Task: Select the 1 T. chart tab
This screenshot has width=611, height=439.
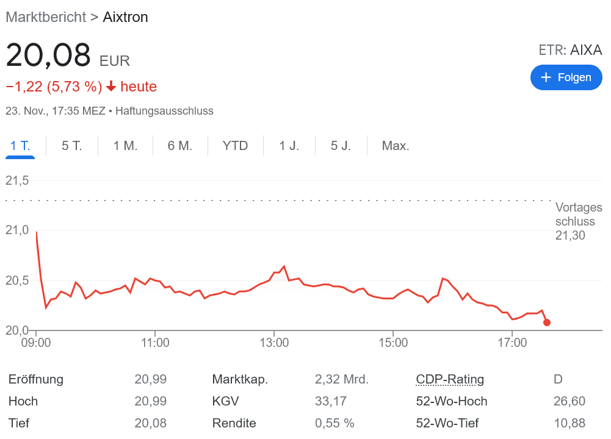Action: click(x=21, y=145)
